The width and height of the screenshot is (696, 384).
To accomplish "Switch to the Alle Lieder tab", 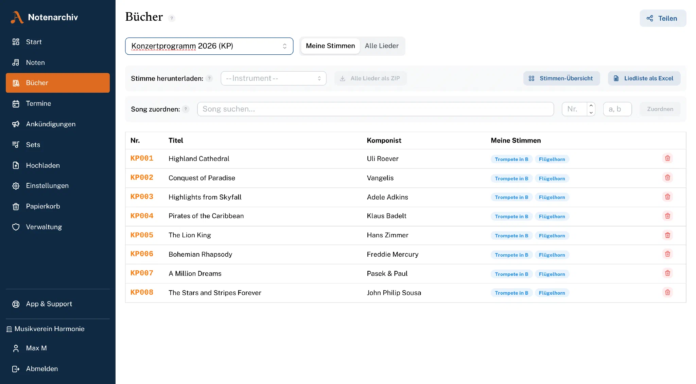I will (x=381, y=46).
